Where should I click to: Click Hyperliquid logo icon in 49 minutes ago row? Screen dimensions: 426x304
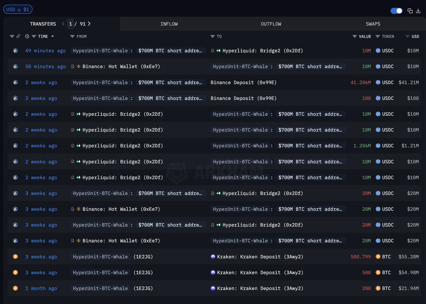coord(219,51)
